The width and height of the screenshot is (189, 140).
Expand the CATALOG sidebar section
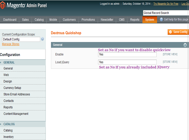pos(23,124)
